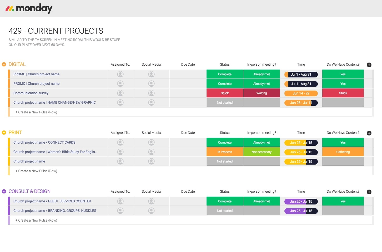Image resolution: width=382 pixels, height=252 pixels.
Task: Click the PRINT group title
Action: [x=15, y=133]
